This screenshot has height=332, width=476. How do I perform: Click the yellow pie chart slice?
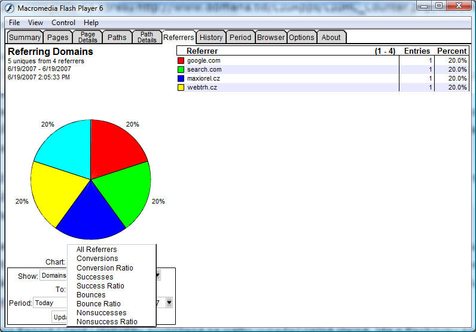tap(56, 191)
